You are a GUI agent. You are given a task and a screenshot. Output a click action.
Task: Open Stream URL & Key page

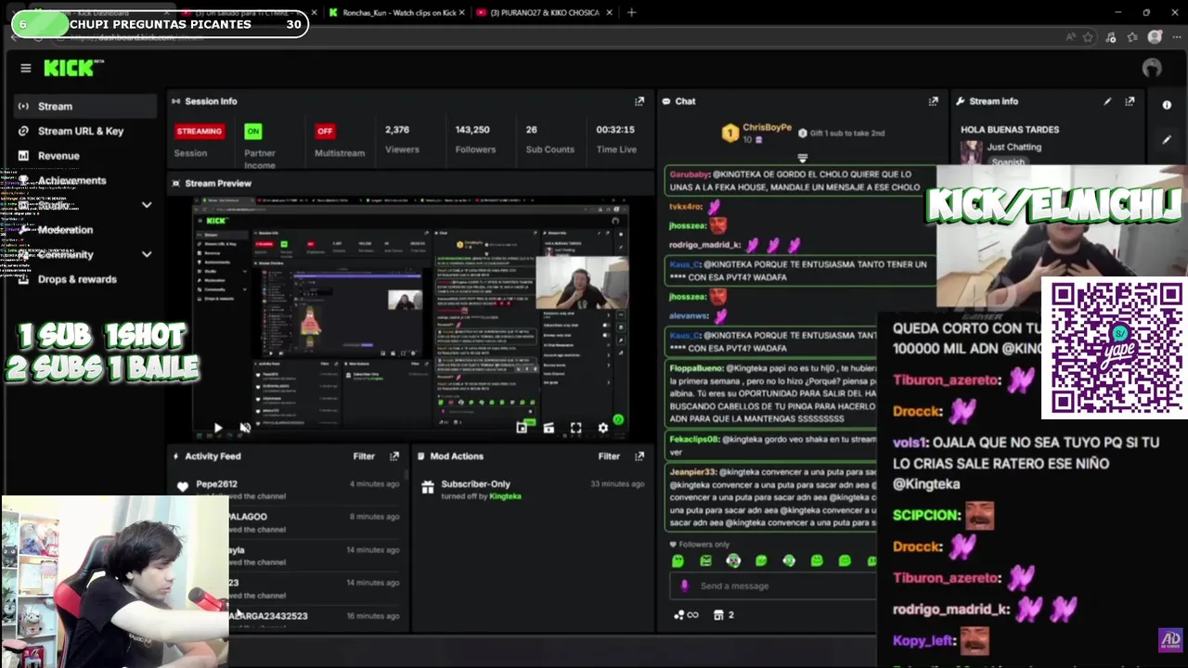[x=81, y=131]
